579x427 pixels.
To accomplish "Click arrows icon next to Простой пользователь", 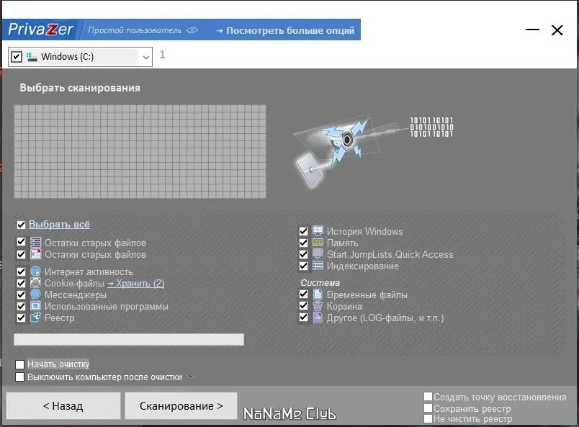I will (192, 30).
